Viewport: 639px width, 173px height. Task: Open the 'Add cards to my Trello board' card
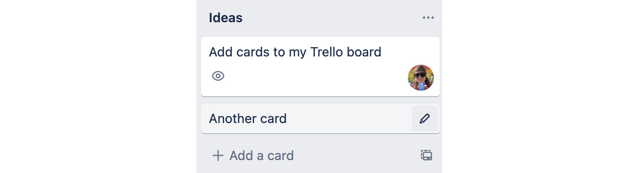pyautogui.click(x=320, y=67)
